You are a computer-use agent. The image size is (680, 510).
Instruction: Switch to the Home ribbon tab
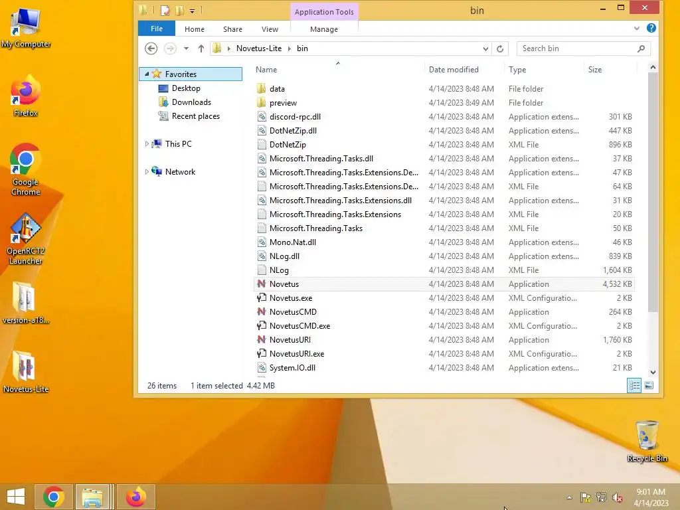[195, 29]
